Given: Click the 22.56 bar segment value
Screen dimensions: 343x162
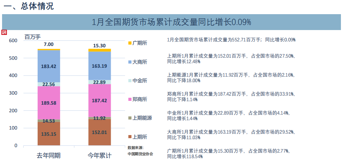Looking at the screenshot, I should tap(49, 84).
